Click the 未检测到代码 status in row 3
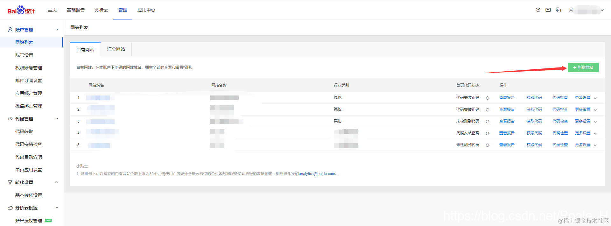Viewport: 611px width, 226px height. pyautogui.click(x=468, y=121)
